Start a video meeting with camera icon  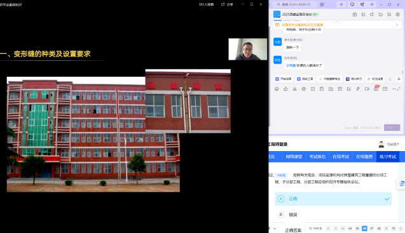367,89
